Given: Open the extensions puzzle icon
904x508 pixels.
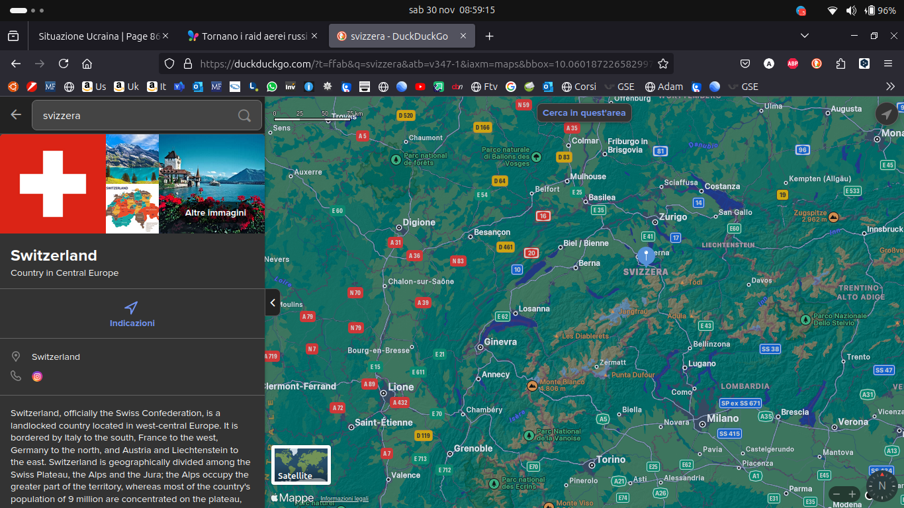Looking at the screenshot, I should tap(840, 63).
